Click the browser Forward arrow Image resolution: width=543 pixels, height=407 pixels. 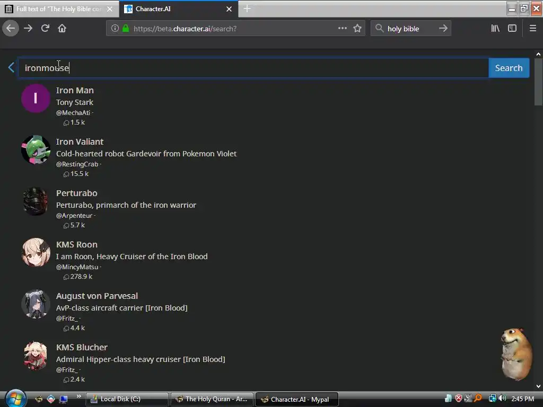point(28,29)
